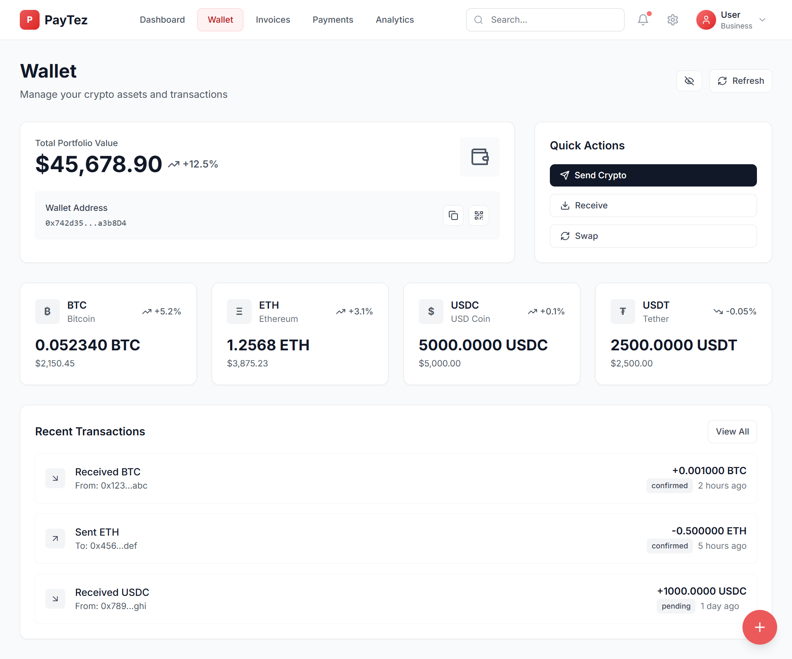Refresh the wallet data

pos(740,81)
